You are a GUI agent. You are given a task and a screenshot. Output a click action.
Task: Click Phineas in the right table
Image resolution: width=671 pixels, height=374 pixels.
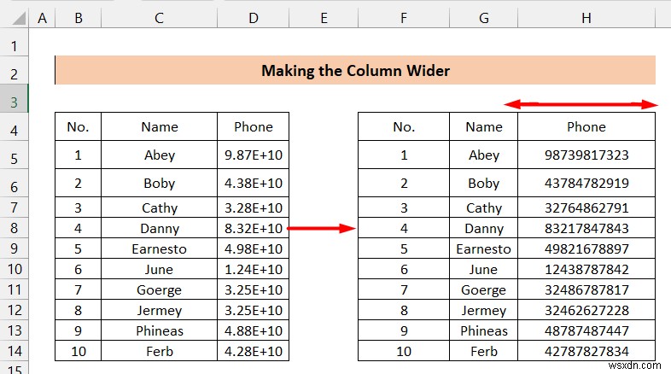pos(483,330)
